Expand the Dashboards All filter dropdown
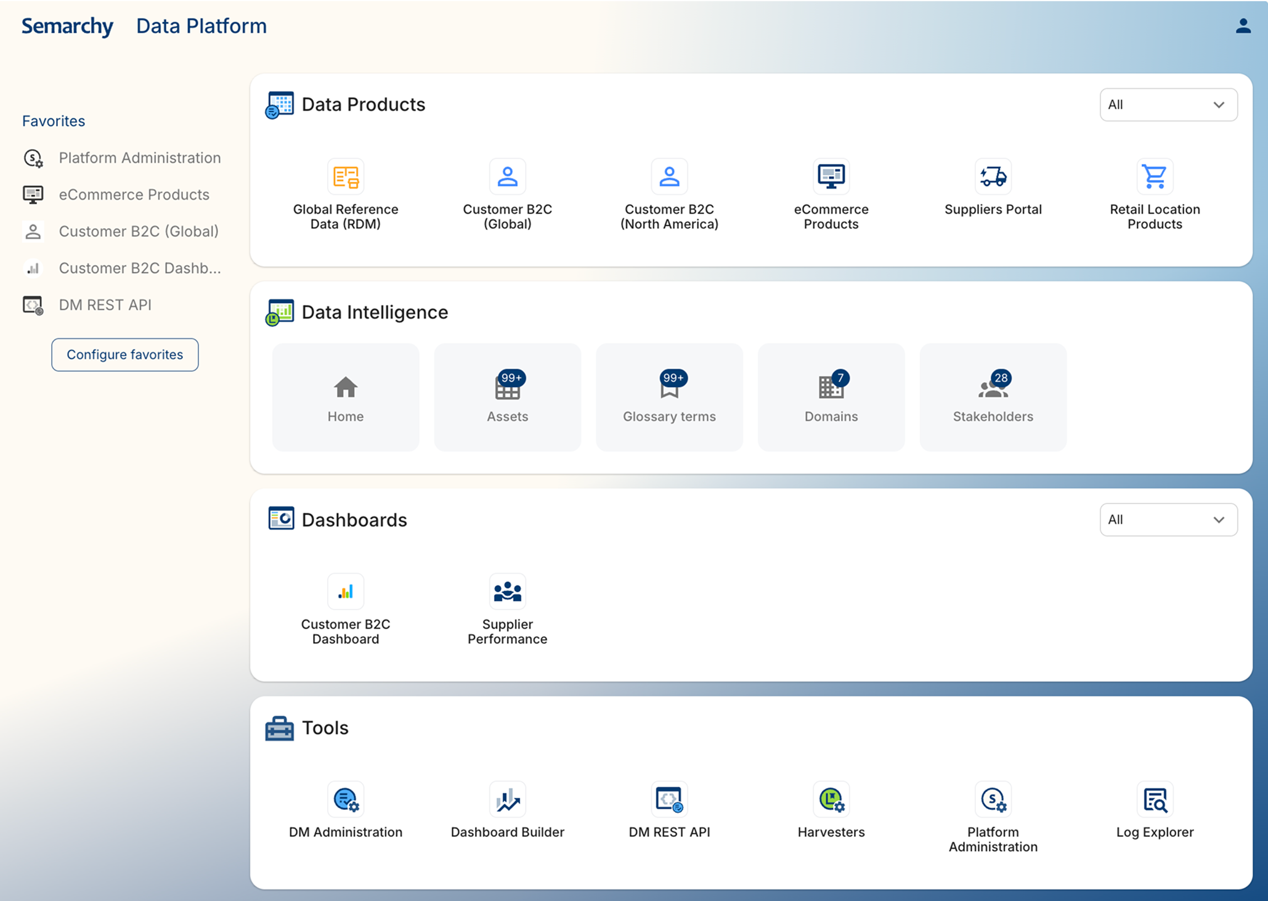The height and width of the screenshot is (901, 1268). pos(1168,520)
